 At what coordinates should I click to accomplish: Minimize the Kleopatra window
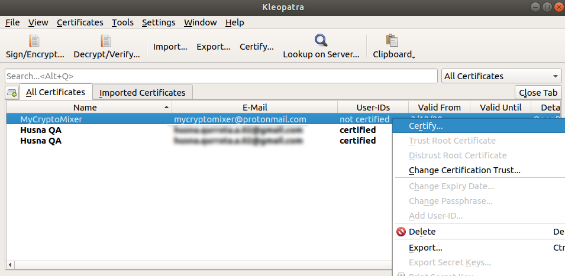point(537,7)
